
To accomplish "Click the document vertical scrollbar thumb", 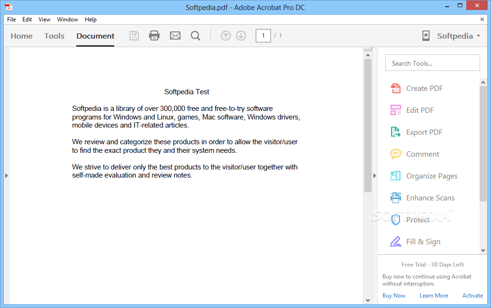I will click(368, 126).
